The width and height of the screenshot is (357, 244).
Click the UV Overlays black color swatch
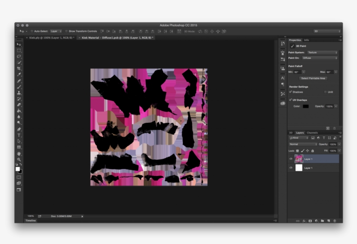coord(306,106)
